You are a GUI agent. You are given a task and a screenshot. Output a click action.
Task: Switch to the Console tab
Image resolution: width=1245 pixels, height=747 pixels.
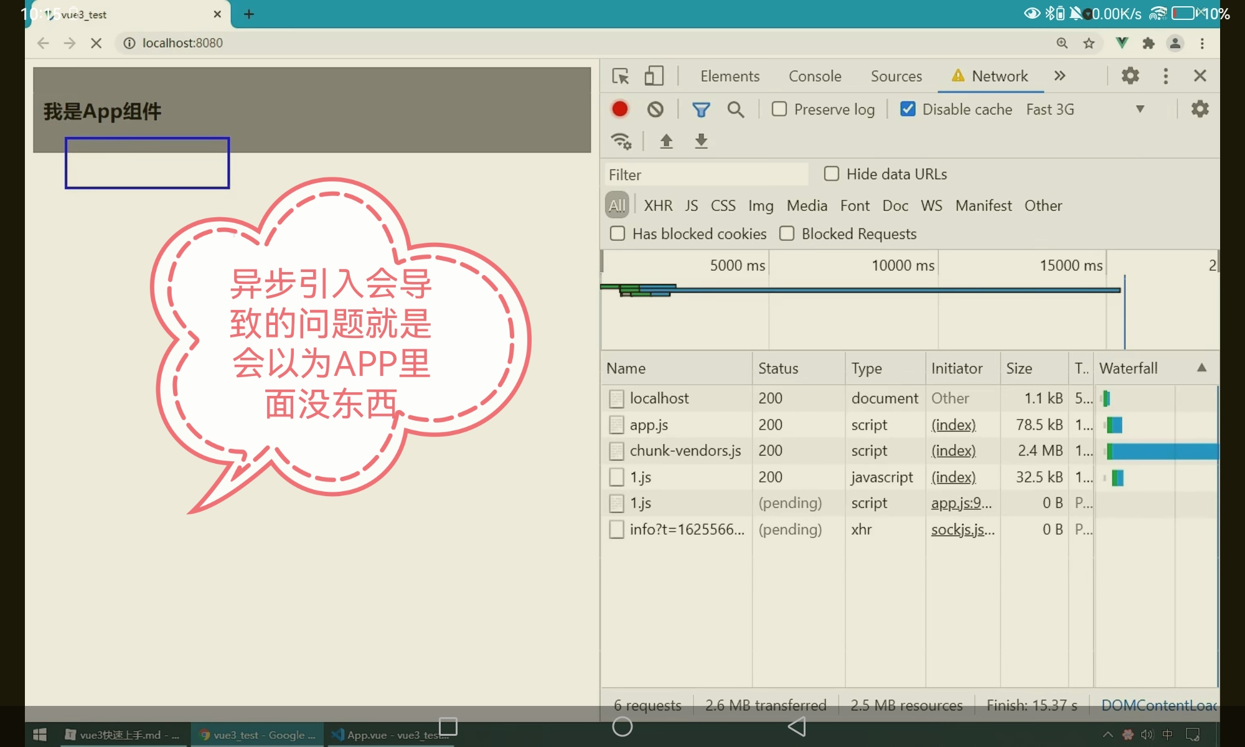click(815, 76)
